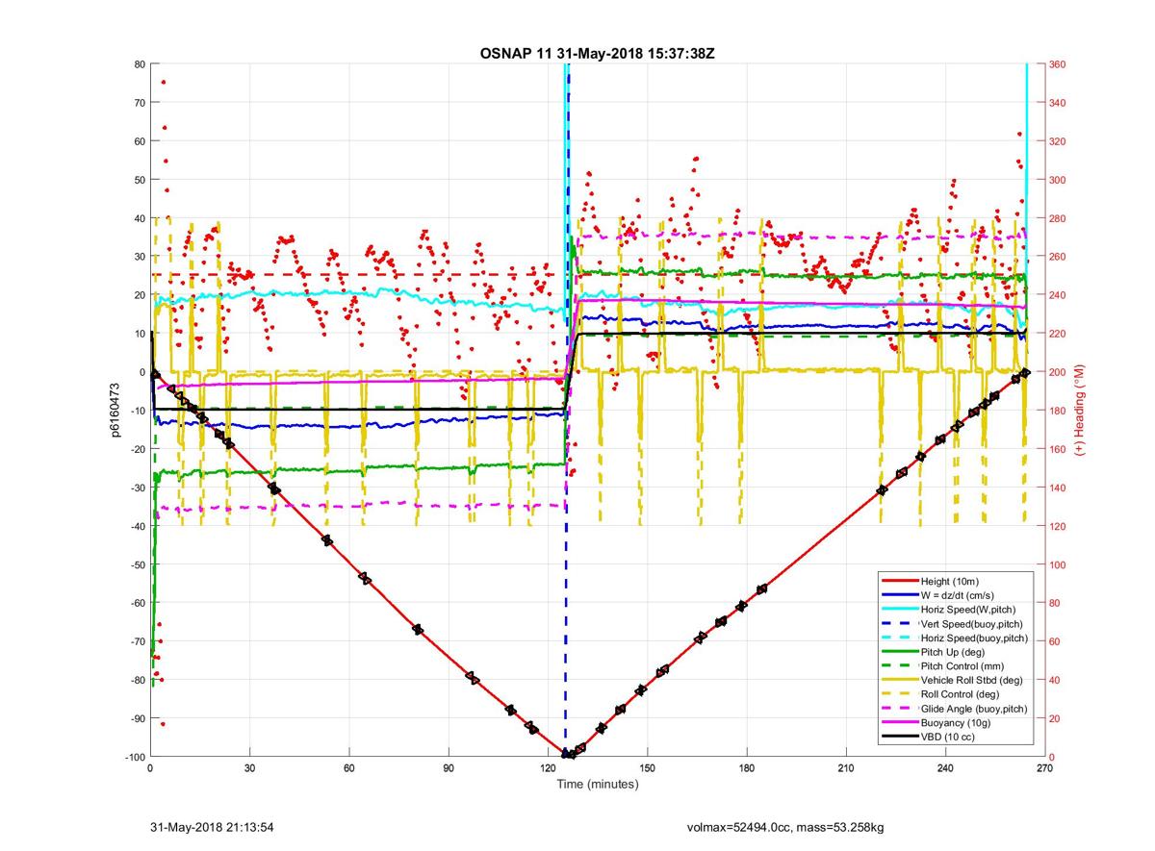Image resolution: width=1155 pixels, height=851 pixels.
Task: Click the plot title 'OSNAP 11 31-May-2018 15:37:38Z'
Action: [x=597, y=53]
